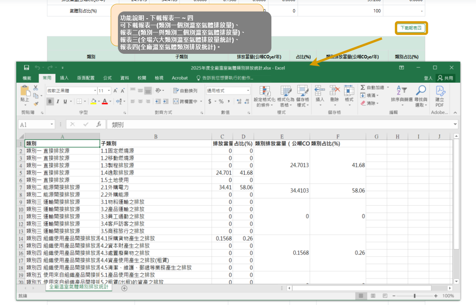Toggle Wrap Text (自動換列)
The image size is (476, 305).
click(186, 91)
